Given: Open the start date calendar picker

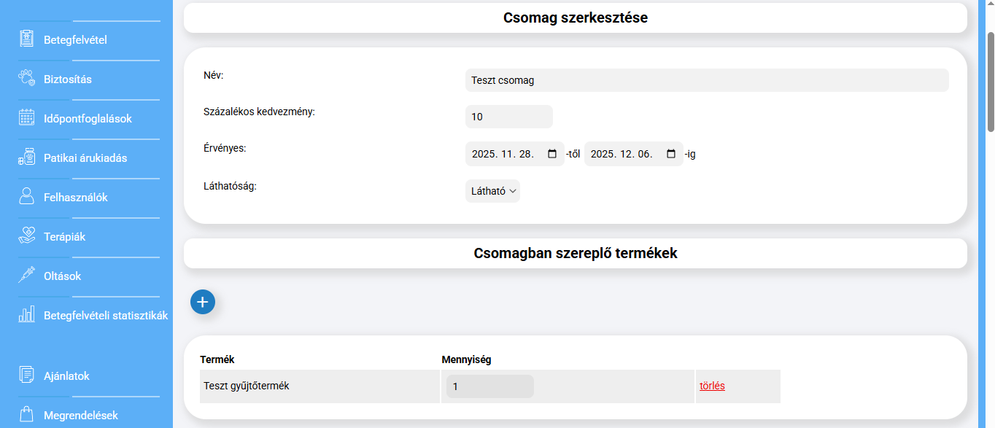Looking at the screenshot, I should click(x=552, y=154).
